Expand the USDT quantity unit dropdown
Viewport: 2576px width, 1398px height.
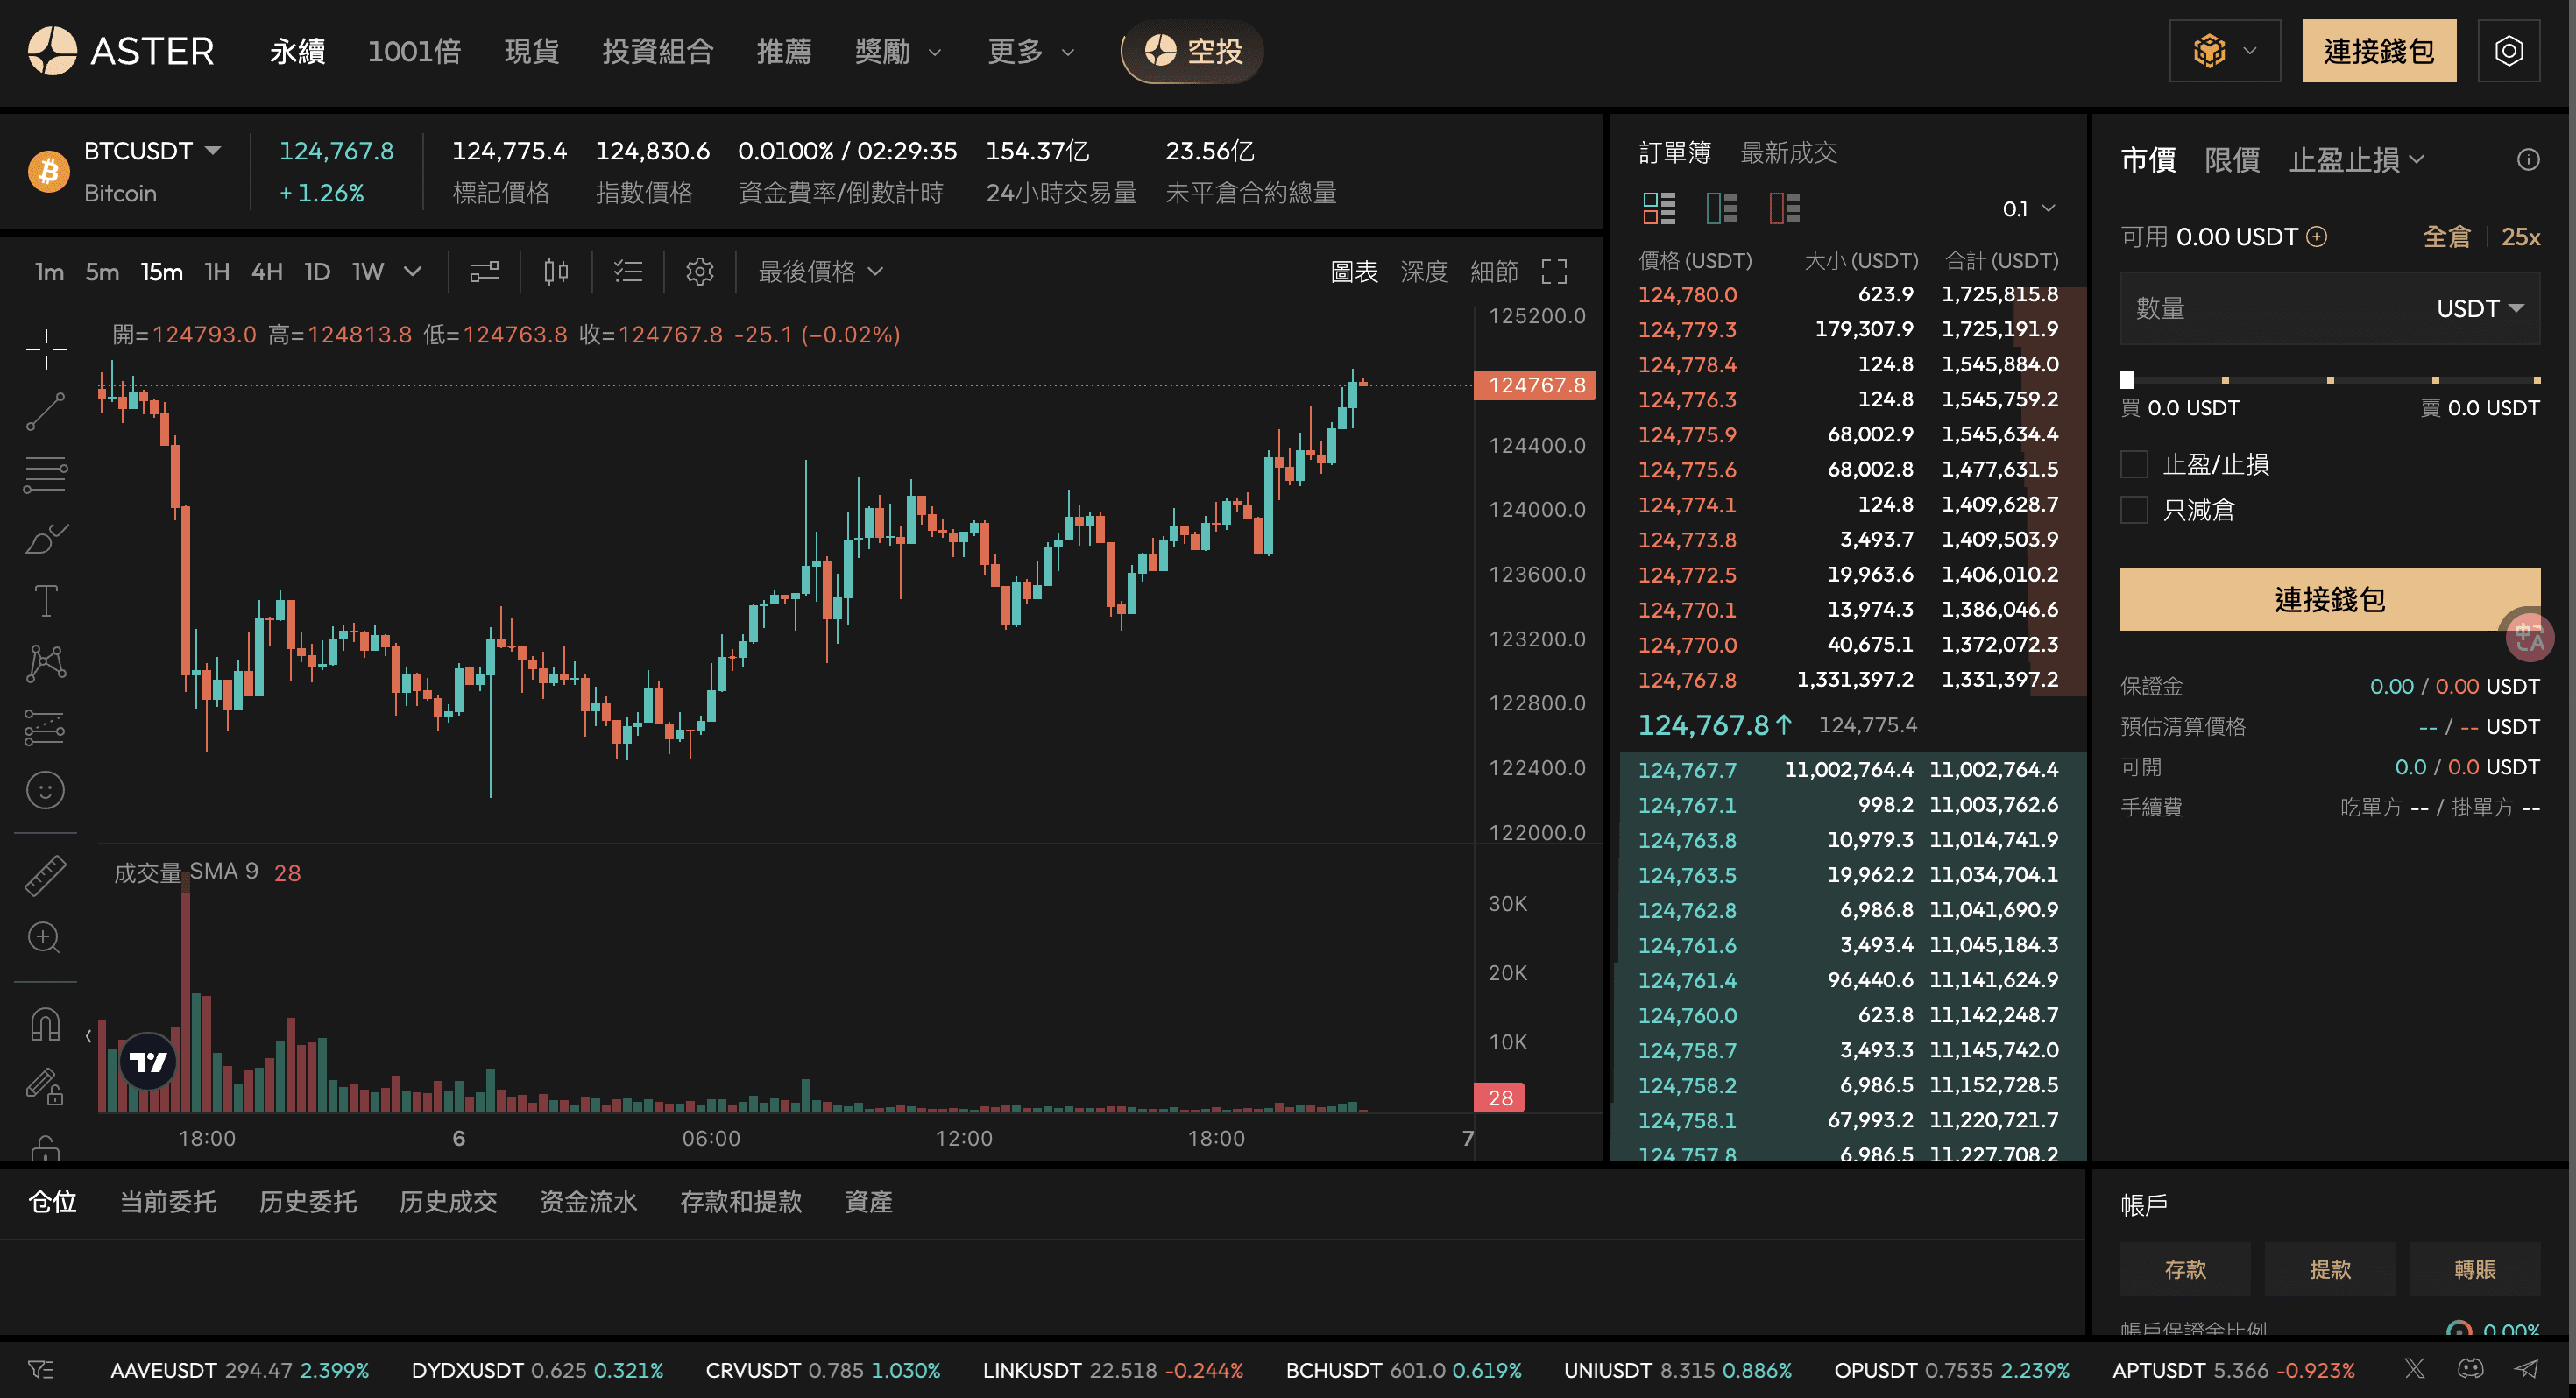(x=2480, y=308)
